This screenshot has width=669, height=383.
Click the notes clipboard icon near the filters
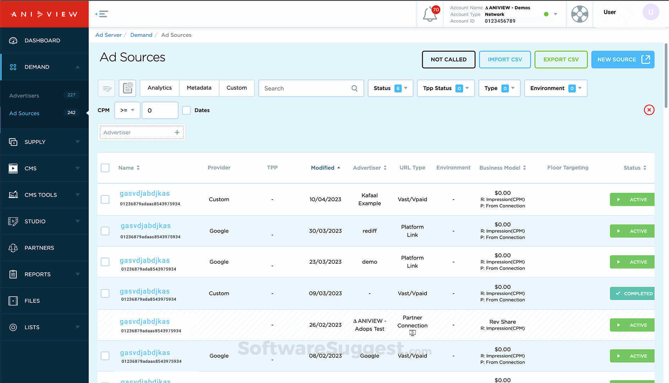127,88
